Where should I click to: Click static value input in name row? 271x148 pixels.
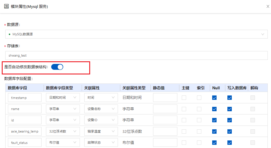[x=165, y=109]
